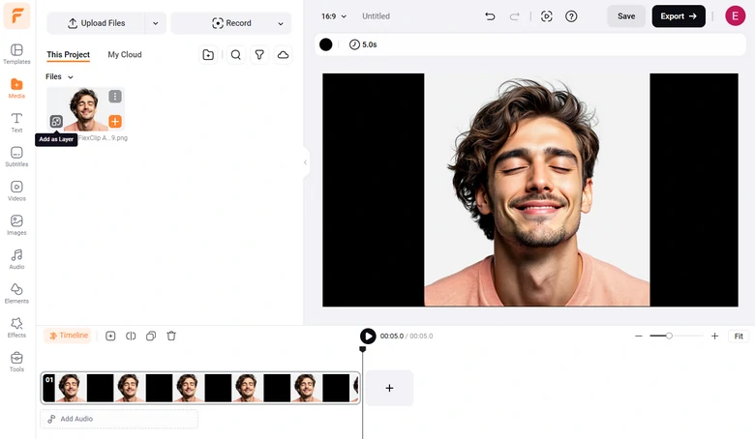Click the cloud storage icon
755x439 pixels.
pos(283,55)
